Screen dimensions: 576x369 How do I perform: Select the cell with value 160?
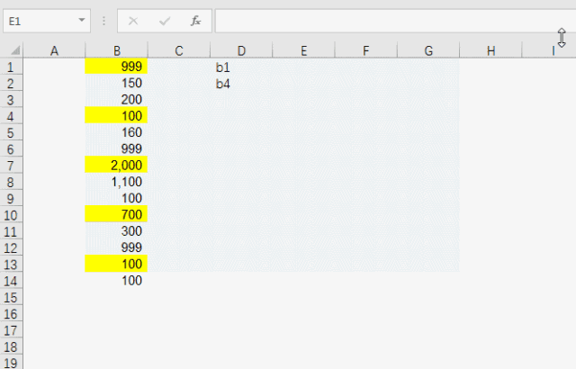[x=116, y=132]
